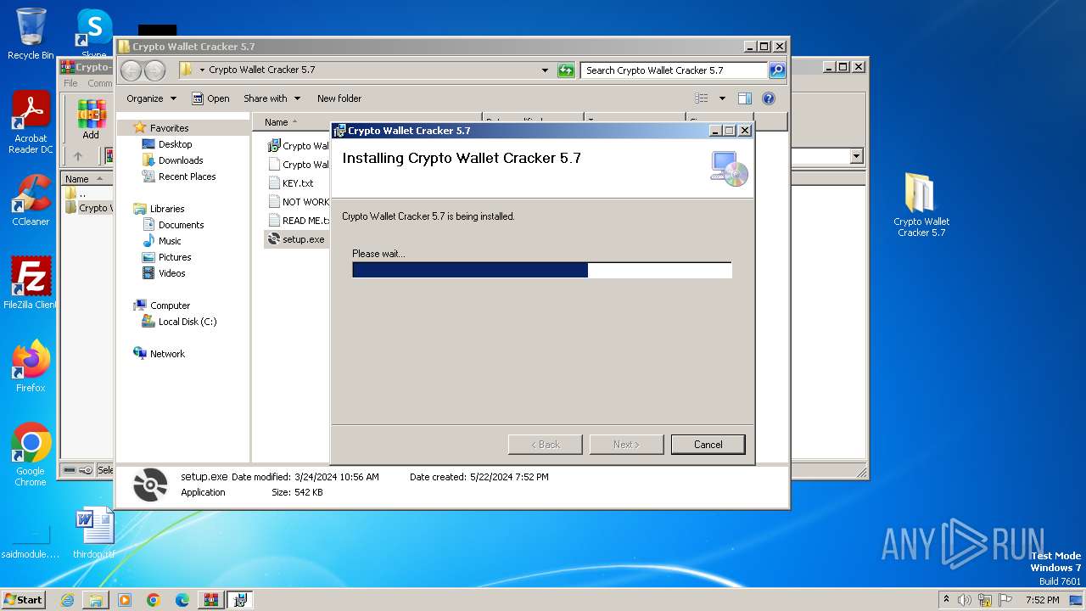Switch to WinRAR via its taskbar button

coord(211,600)
